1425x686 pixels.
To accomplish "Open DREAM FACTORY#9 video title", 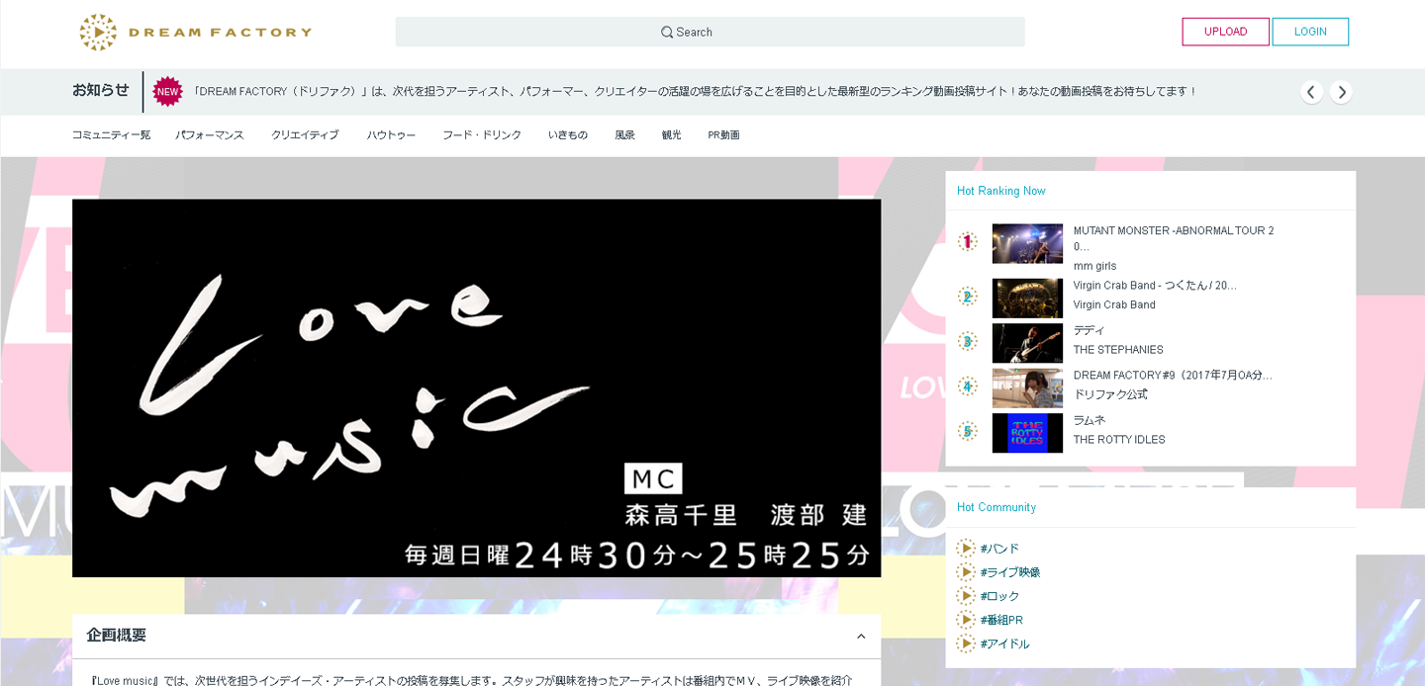I will [x=1173, y=376].
